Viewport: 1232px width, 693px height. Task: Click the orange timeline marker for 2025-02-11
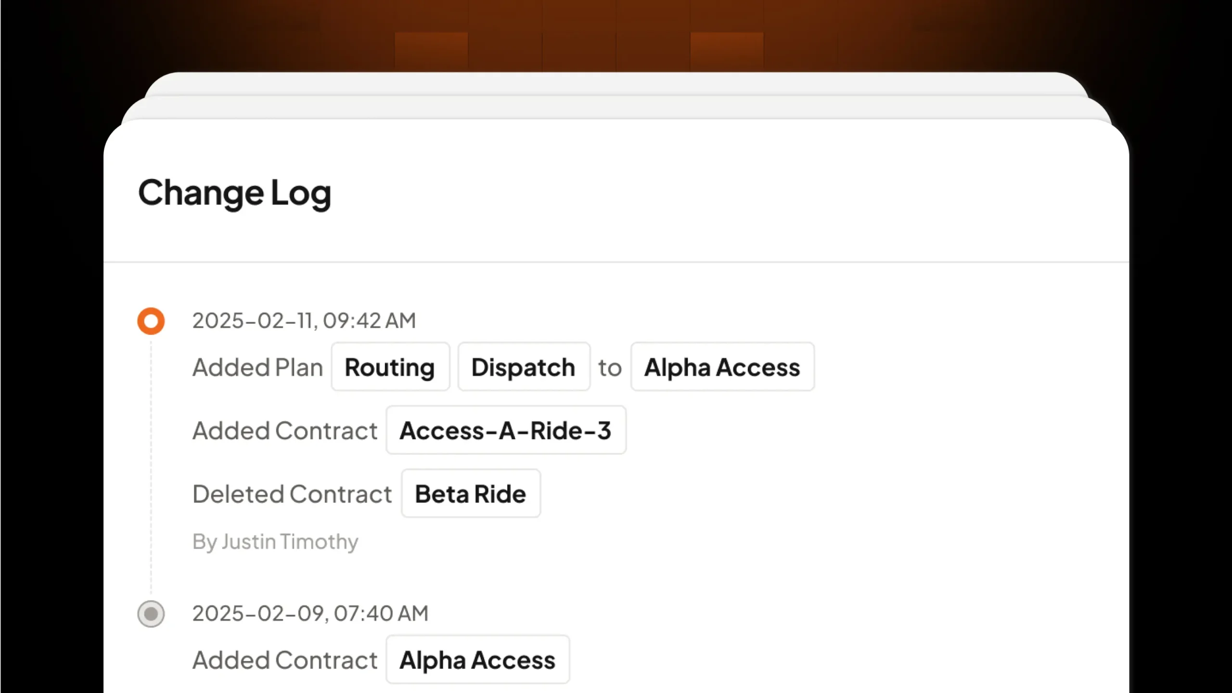click(151, 321)
